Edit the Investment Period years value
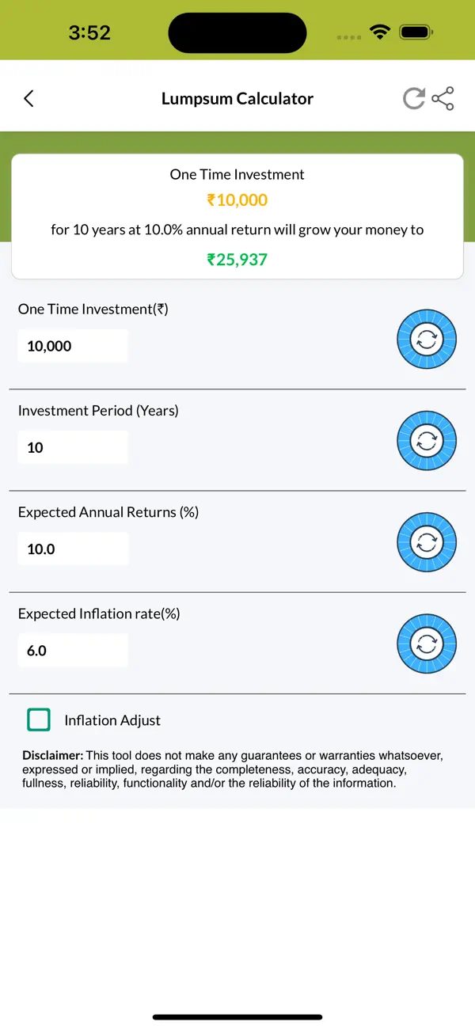This screenshot has height=1029, width=475. [73, 447]
